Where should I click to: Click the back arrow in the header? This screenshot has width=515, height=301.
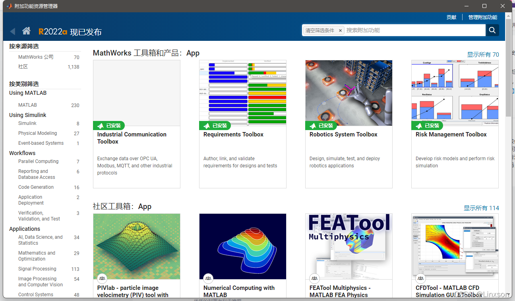13,31
